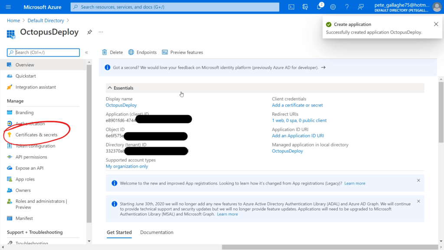Screen dimensions: 444x250
Task: Click the sidebar scroll up arrow
Action: coord(89,62)
